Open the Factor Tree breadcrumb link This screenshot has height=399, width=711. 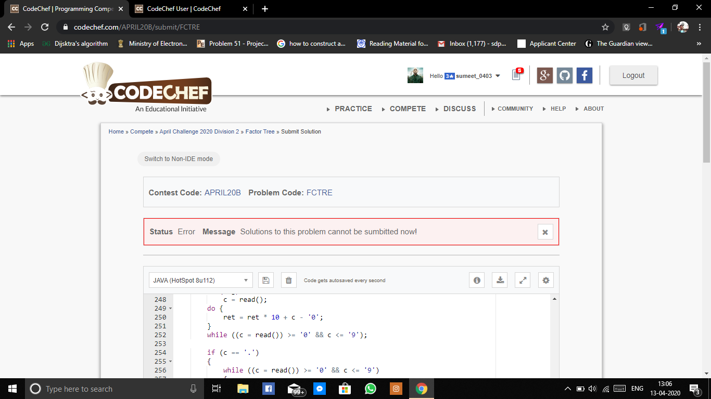tap(260, 132)
